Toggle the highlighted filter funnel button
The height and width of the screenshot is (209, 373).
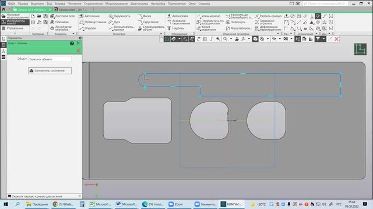coord(318,39)
